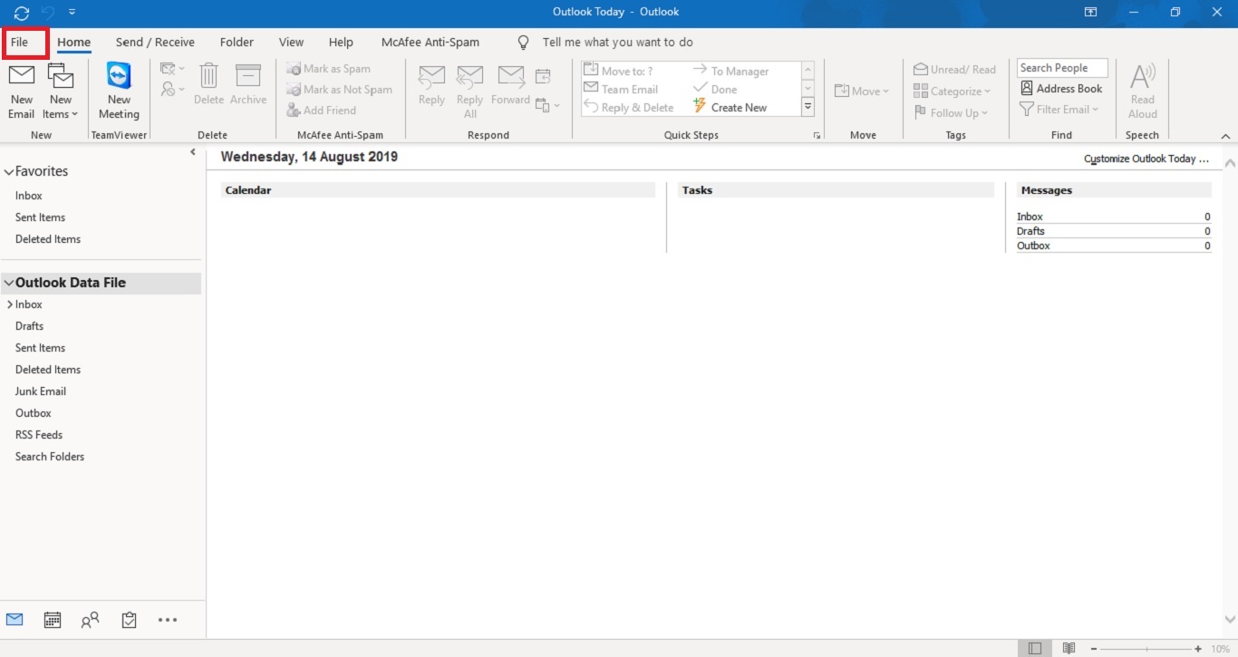Screen dimensions: 1238x657
Task: Switch to Reading view in status bar
Action: [1069, 649]
